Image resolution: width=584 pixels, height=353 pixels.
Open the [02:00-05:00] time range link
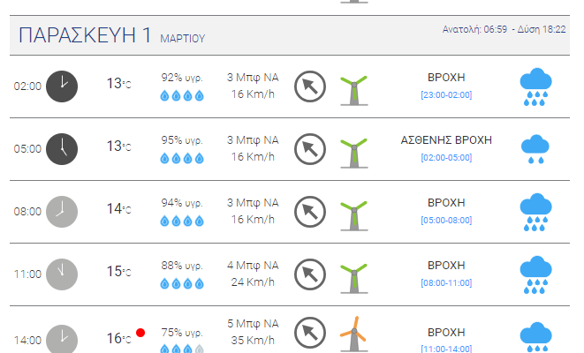click(446, 157)
